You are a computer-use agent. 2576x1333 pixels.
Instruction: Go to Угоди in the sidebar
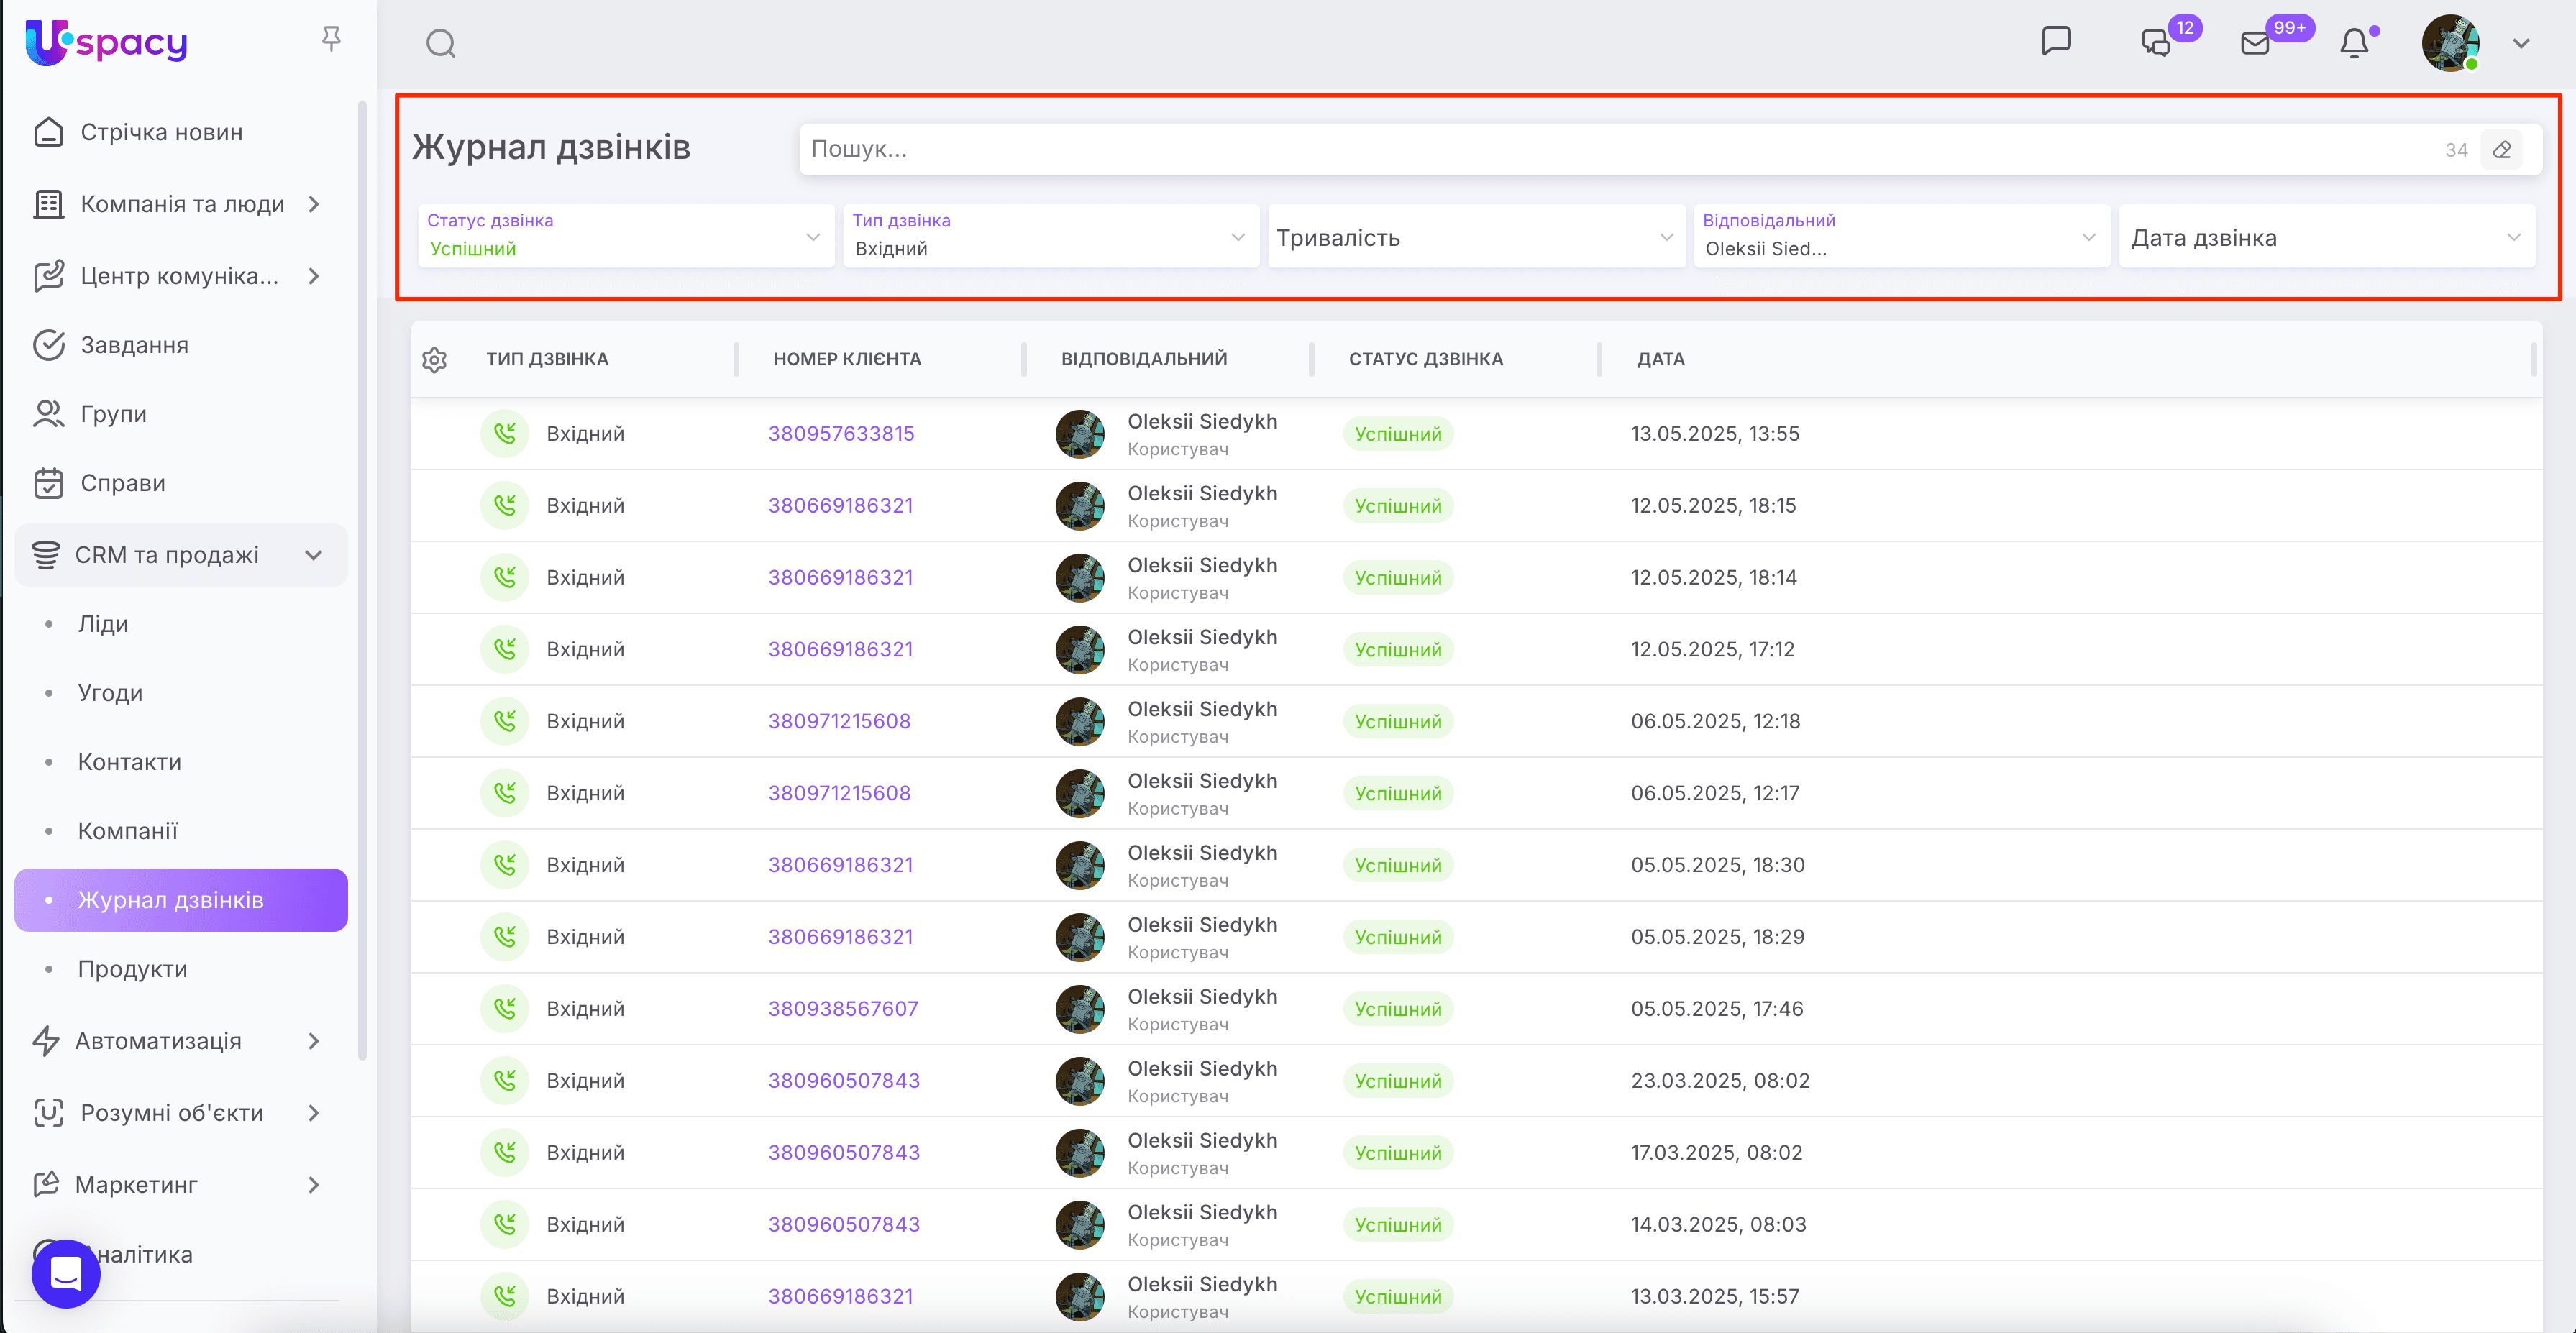tap(110, 693)
